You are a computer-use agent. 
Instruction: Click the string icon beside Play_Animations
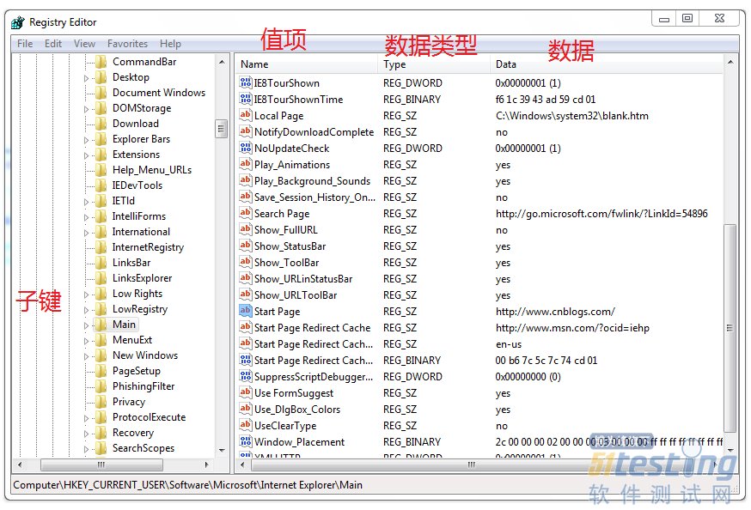pos(245,164)
